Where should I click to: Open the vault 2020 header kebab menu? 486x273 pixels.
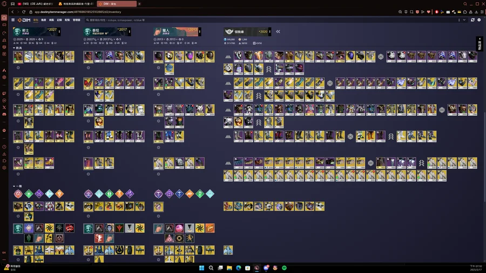270,32
